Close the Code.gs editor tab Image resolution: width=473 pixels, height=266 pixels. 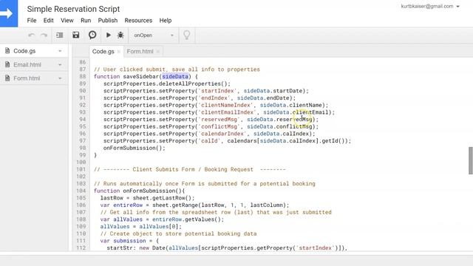pos(119,52)
